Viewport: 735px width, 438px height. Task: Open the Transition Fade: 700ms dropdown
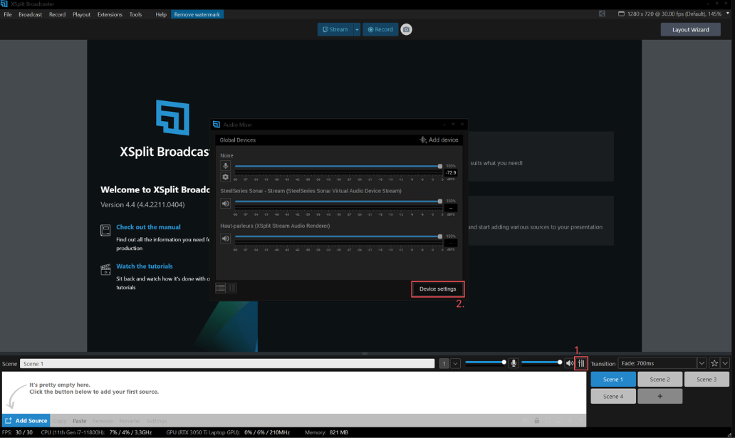coord(662,363)
